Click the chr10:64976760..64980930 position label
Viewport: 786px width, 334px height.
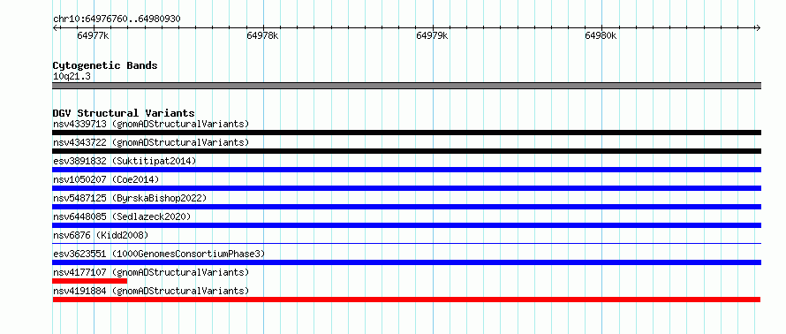pos(117,19)
